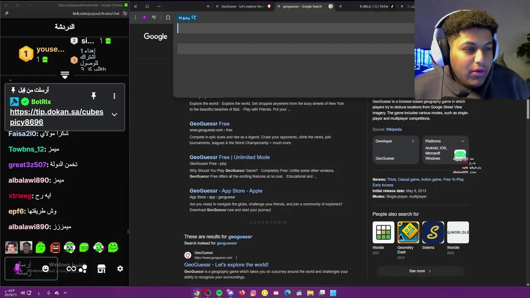This screenshot has height=298, width=530.
Task: Open username Towbns_12 in chat
Action: coord(26,149)
